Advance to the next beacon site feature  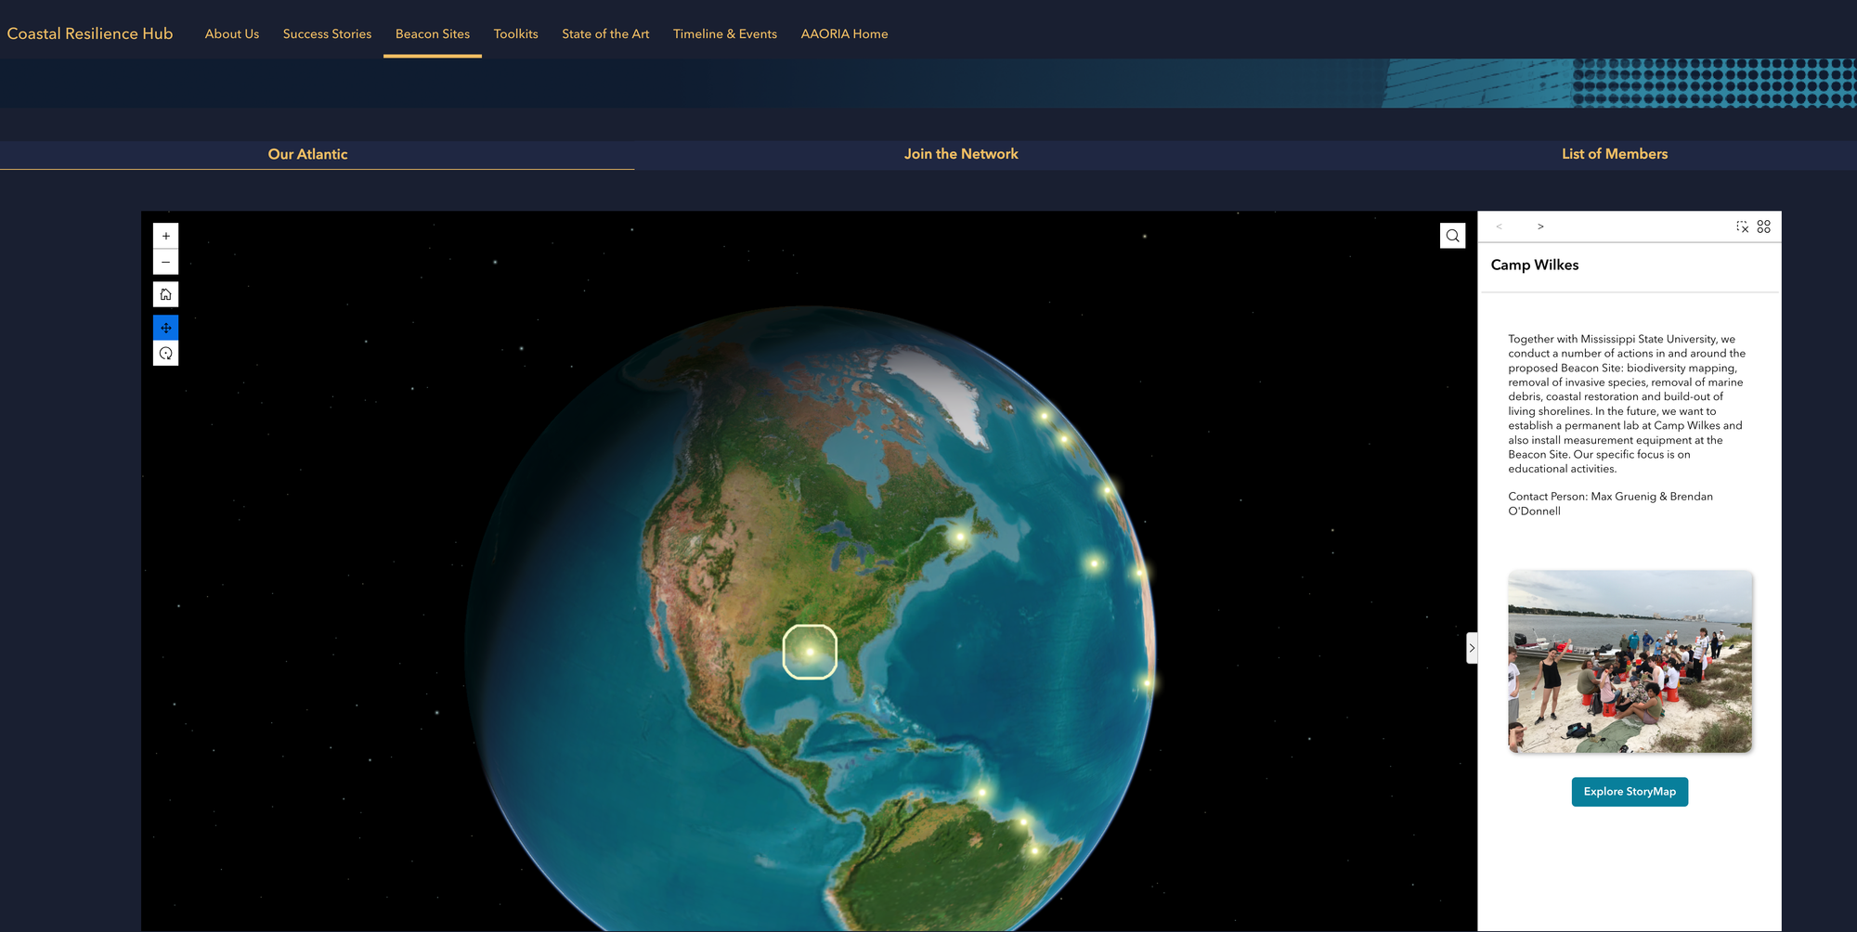click(1540, 227)
